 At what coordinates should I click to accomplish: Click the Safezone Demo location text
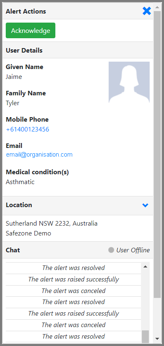(x=28, y=233)
